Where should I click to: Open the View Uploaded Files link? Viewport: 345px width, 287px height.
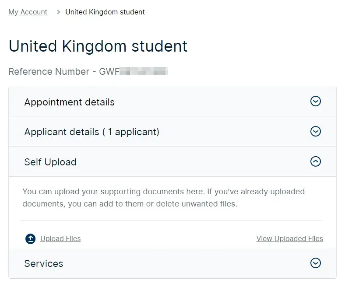click(x=289, y=239)
